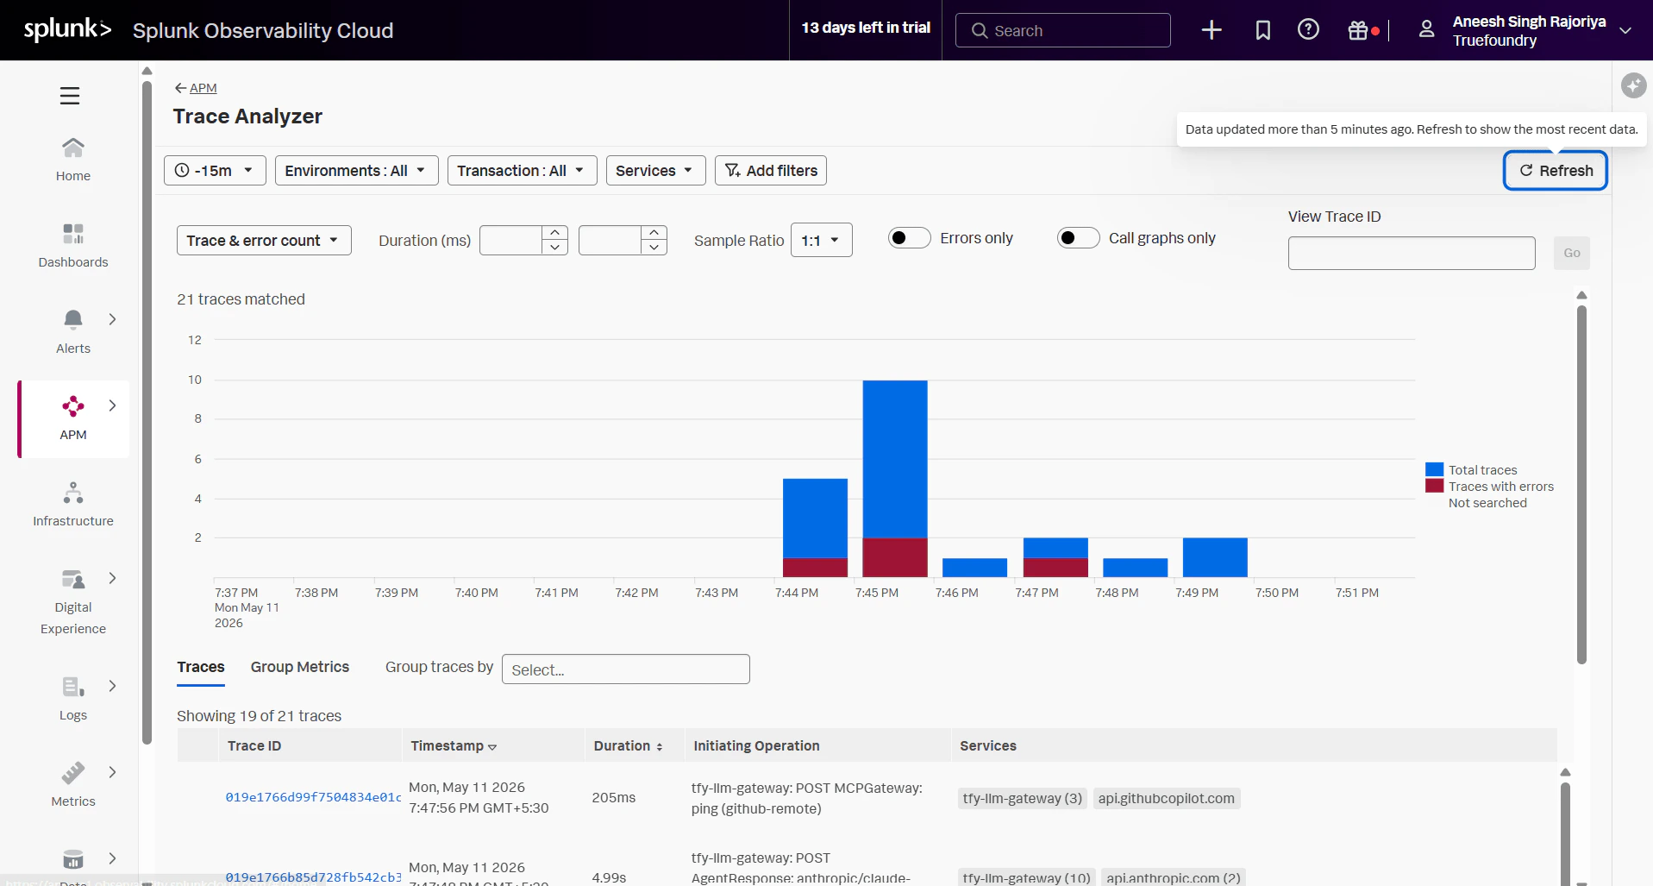Screen dimensions: 1653x886
Task: Open the -15m time range dropdown
Action: click(215, 171)
